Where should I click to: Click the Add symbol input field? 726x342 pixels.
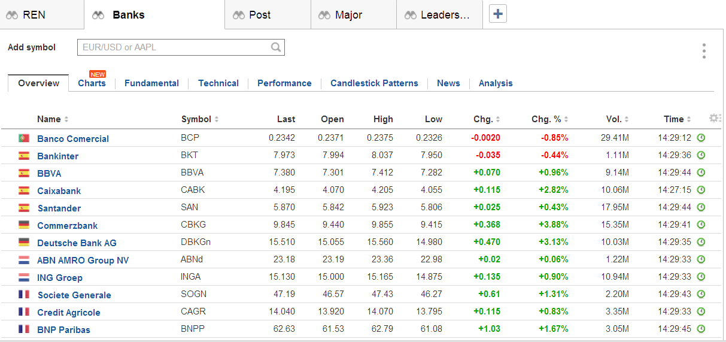(x=174, y=47)
